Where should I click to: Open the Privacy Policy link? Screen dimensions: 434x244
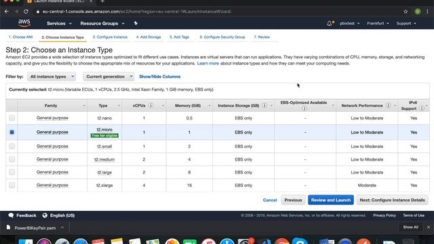(x=384, y=216)
